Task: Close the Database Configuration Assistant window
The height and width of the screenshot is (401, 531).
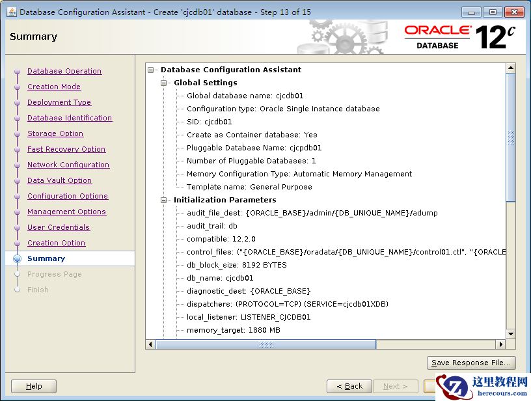Action: (x=514, y=12)
